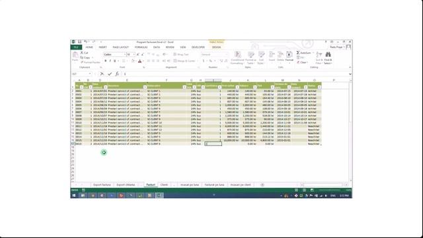Click the Format Painter tool
The height and width of the screenshot is (238, 423).
click(x=91, y=62)
